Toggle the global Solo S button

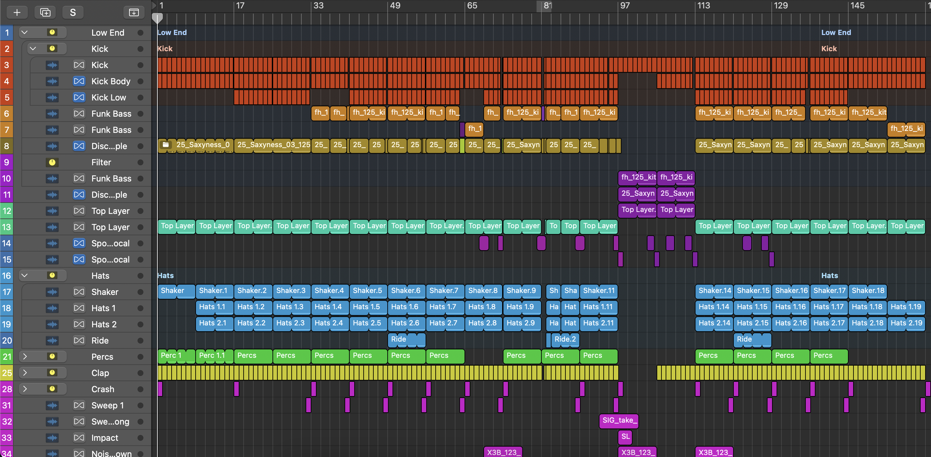click(x=73, y=12)
